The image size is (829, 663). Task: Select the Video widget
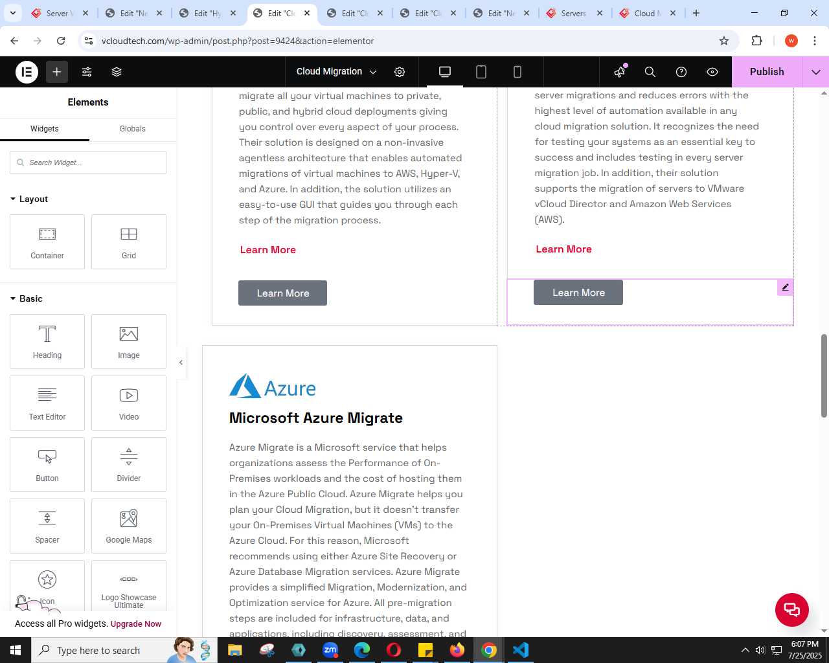[129, 403]
